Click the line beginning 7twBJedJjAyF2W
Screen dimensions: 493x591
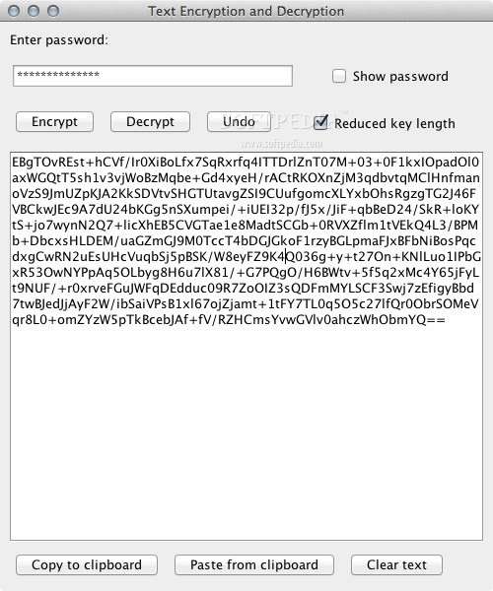click(x=246, y=303)
